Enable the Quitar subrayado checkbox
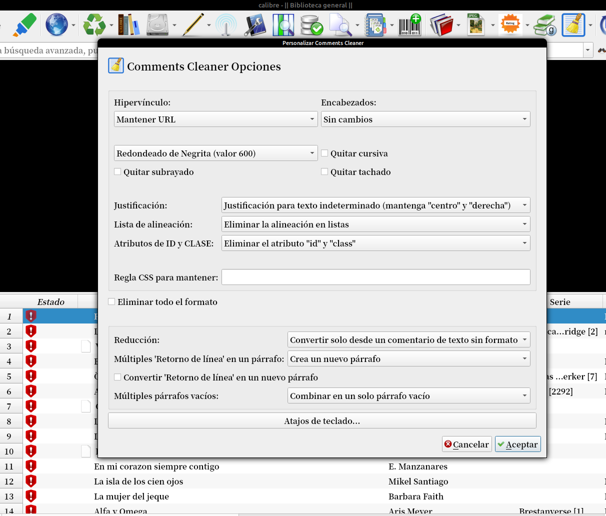Image resolution: width=606 pixels, height=516 pixels. tap(117, 171)
